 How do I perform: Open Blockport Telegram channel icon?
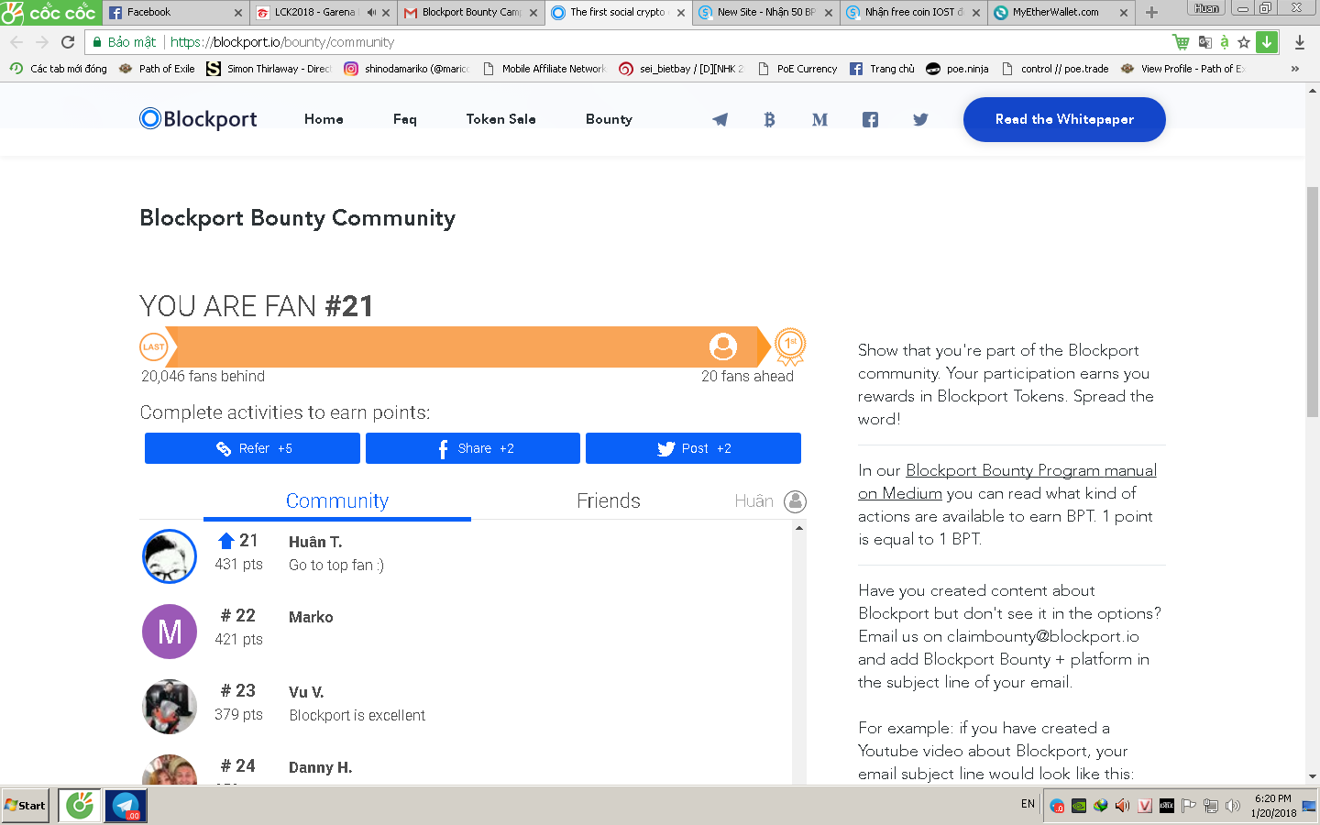pos(720,120)
